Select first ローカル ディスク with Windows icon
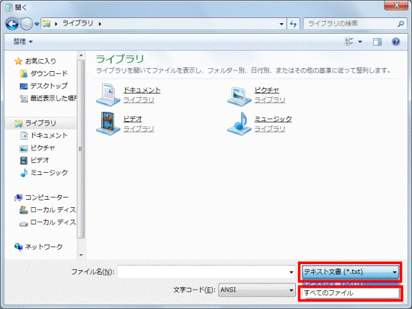The image size is (412, 309). pos(53,209)
